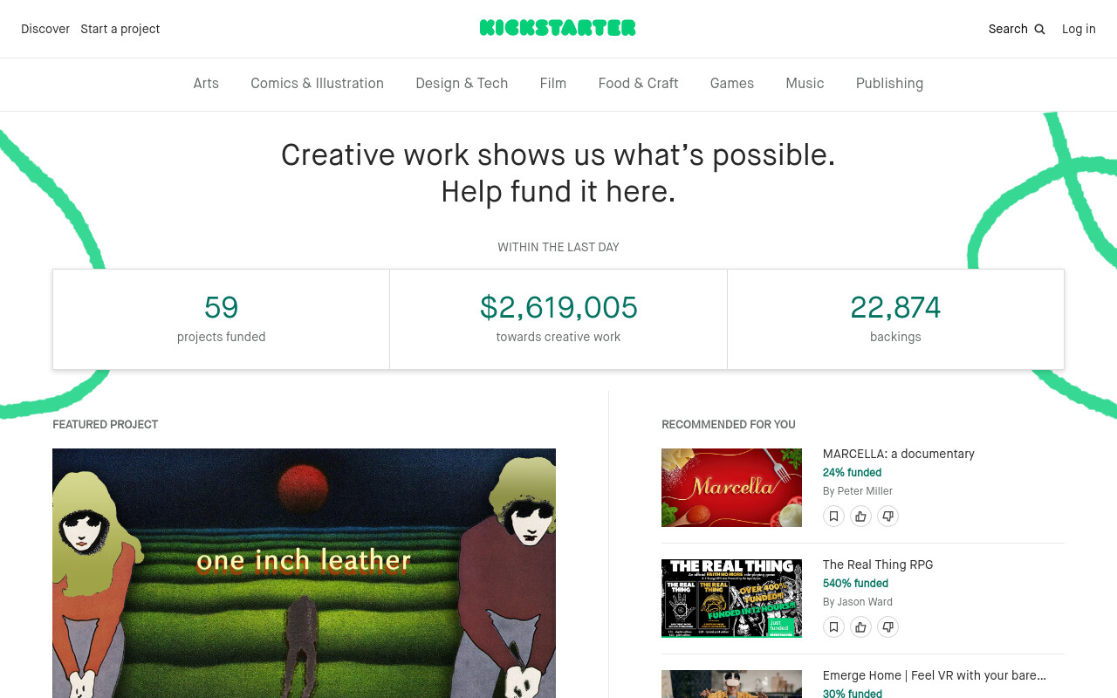The height and width of the screenshot is (698, 1117).
Task: Thumbs down the MARCELLA documentary
Action: tap(887, 517)
